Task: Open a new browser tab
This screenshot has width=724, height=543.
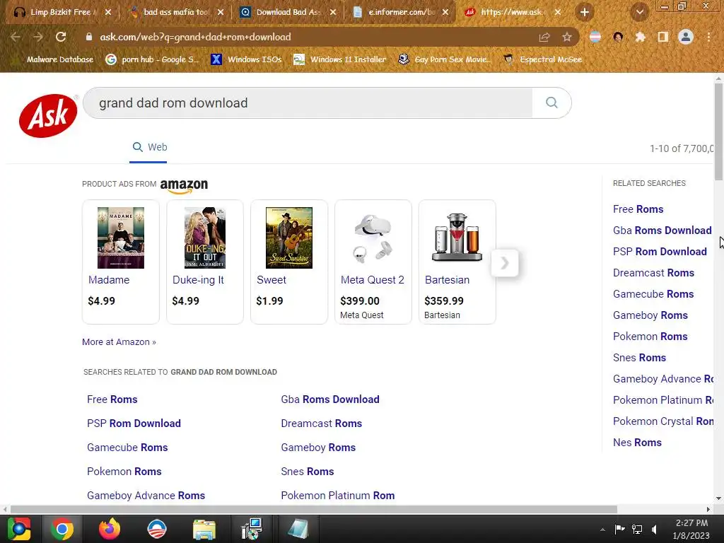Action: pos(585,13)
